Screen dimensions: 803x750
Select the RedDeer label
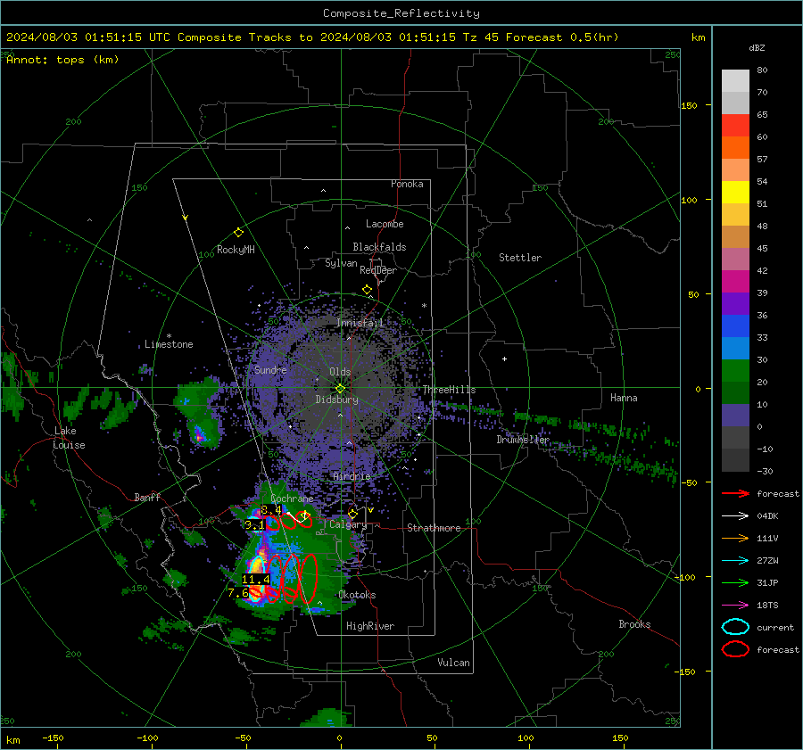click(x=378, y=270)
